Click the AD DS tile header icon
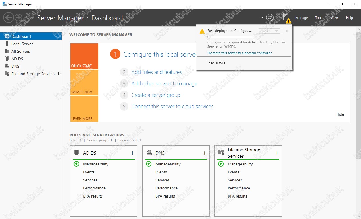 77,152
